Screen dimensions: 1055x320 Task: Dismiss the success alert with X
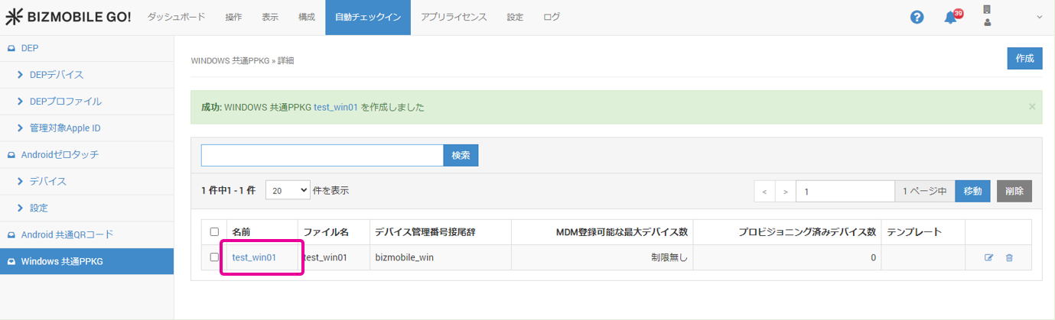click(1031, 107)
